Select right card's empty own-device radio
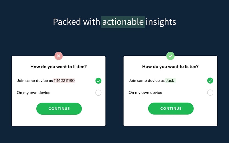229x143 pixels. (210, 93)
